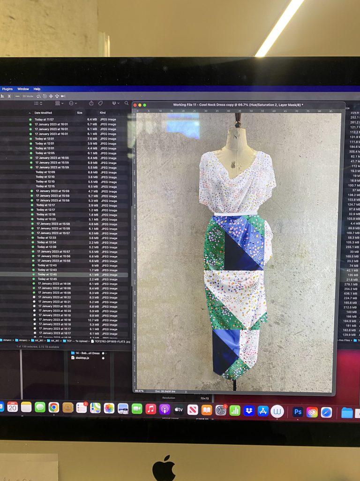The width and height of the screenshot is (360, 481).
Task: Select the file row modified Today at 12:05
Action: (x=64, y=153)
